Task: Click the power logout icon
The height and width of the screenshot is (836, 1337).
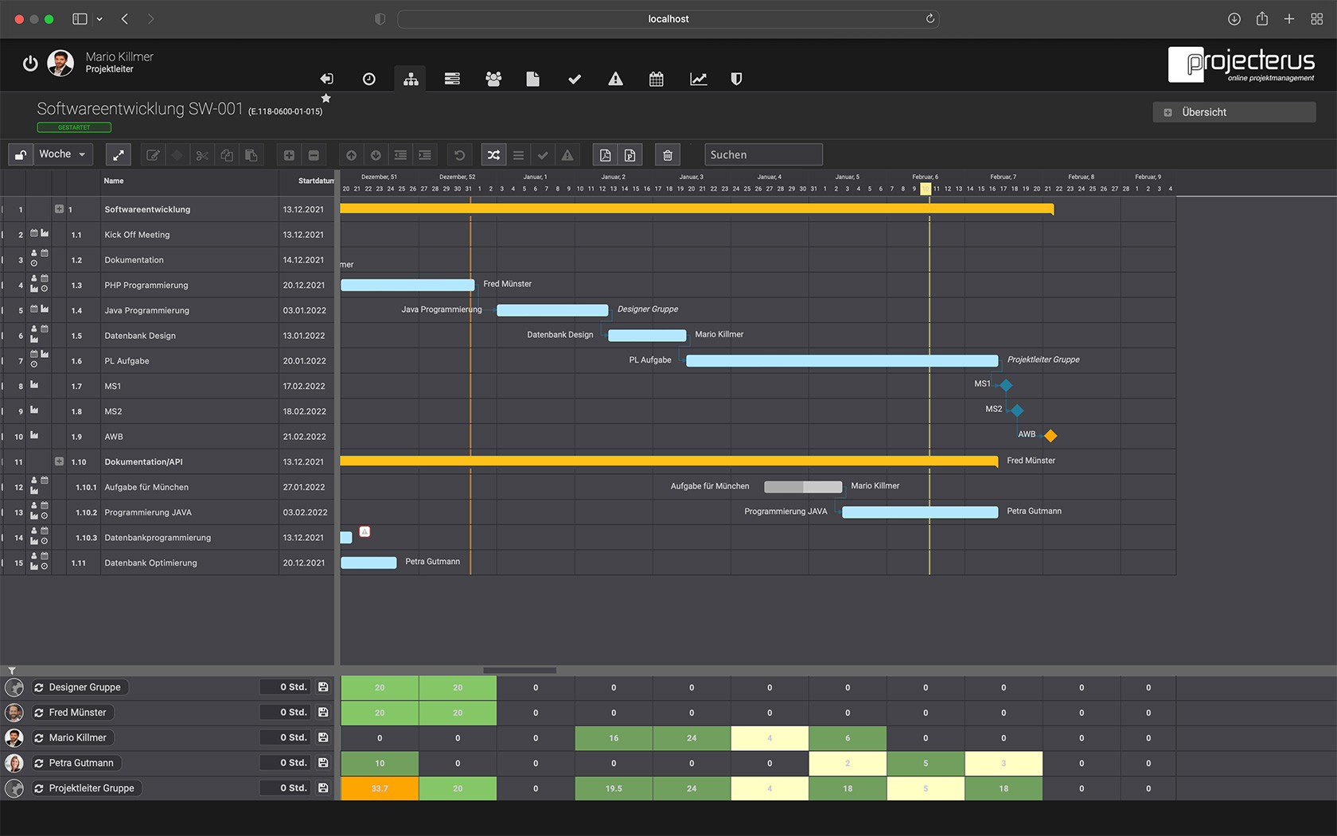Action: click(30, 64)
